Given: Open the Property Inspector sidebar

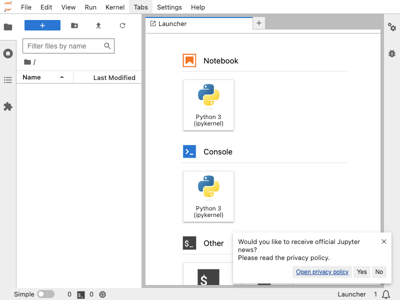Looking at the screenshot, I should (x=392, y=27).
